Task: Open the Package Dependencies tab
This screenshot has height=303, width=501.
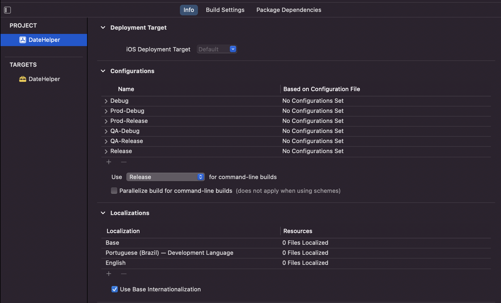Action: coord(289,10)
